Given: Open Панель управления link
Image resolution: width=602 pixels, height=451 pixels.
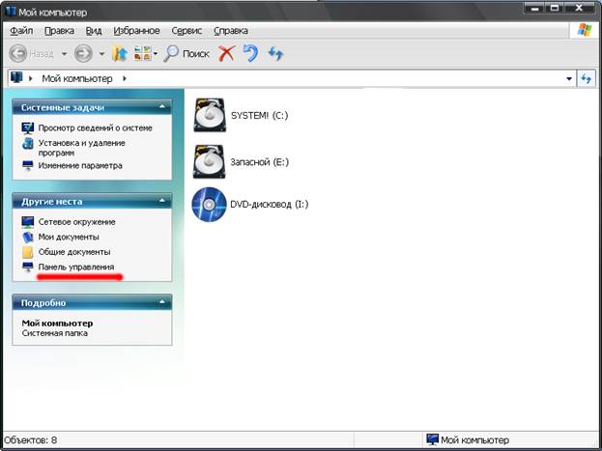Looking at the screenshot, I should pyautogui.click(x=76, y=267).
